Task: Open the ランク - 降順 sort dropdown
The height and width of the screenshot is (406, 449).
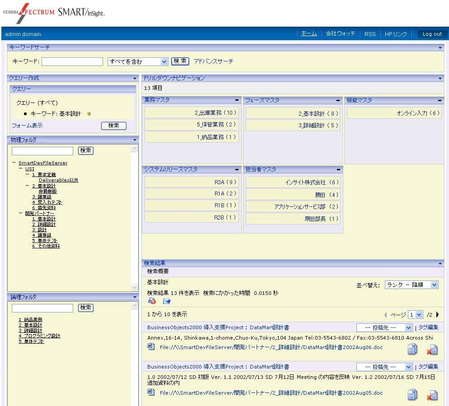Action: pos(411,285)
